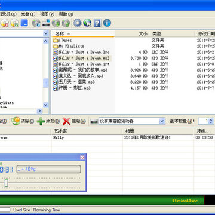Open settings via the blue gear icon
Screen dimensions: 215x215
tap(78, 23)
